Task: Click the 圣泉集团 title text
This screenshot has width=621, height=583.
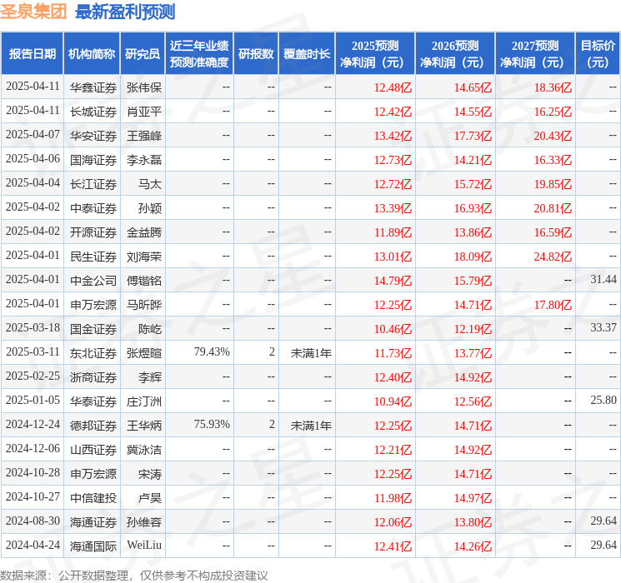Action: click(33, 11)
